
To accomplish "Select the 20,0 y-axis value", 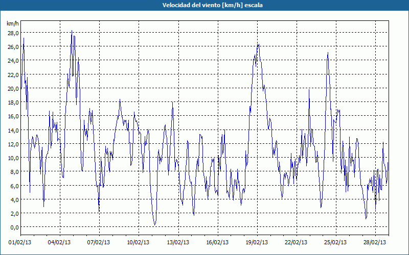I will 13,88.
